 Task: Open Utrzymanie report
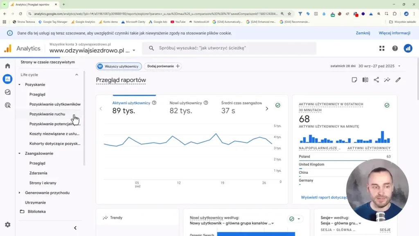(x=35, y=202)
